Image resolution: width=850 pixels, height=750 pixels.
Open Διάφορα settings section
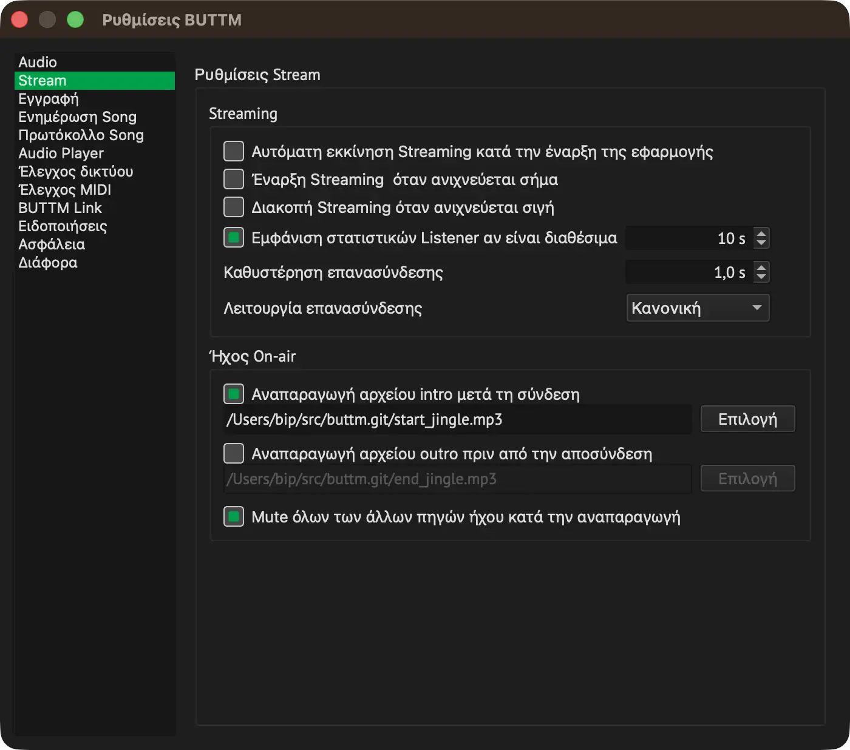95,263
